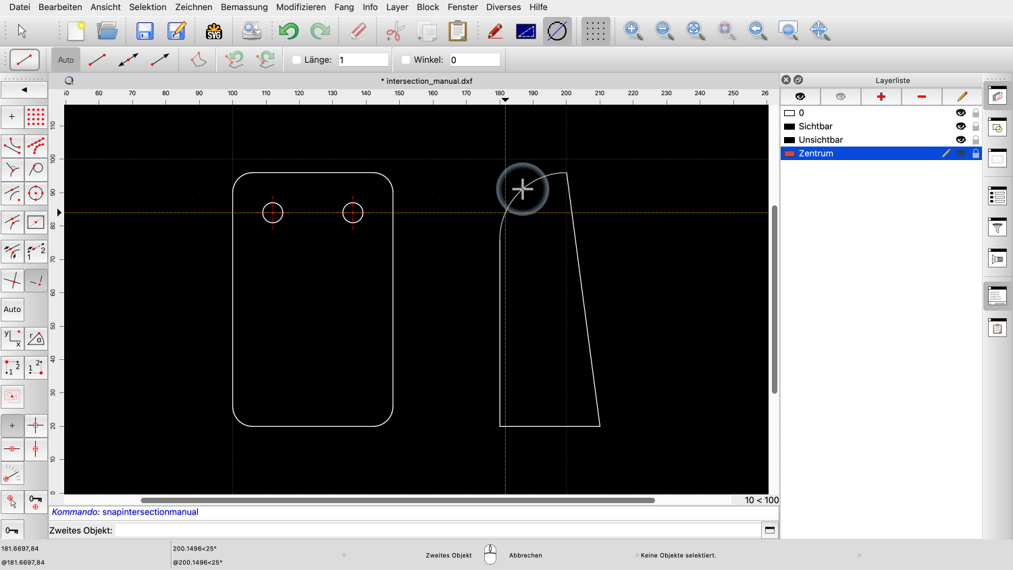Hide layer 0 using its eye
Image resolution: width=1013 pixels, height=570 pixels.
pos(961,113)
